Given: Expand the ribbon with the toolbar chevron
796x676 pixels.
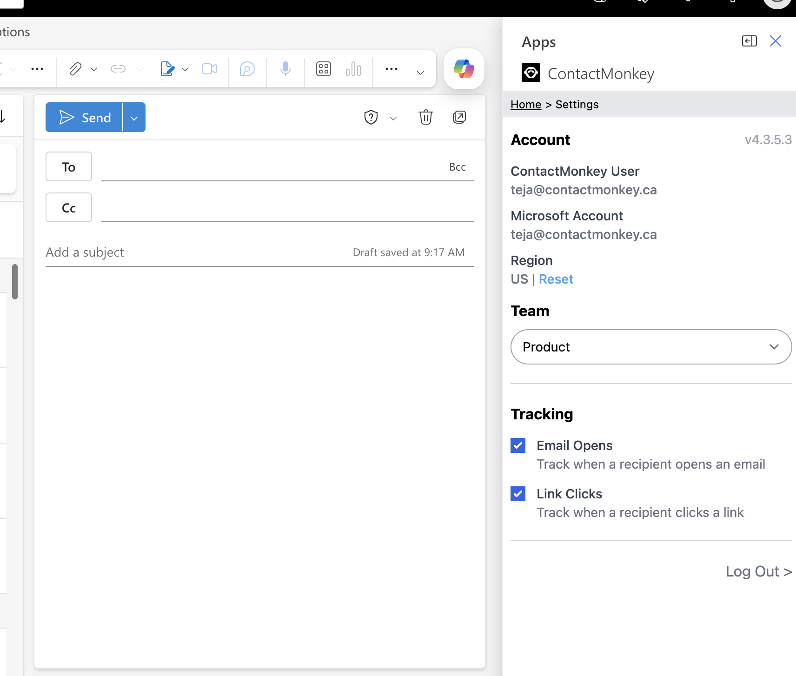Looking at the screenshot, I should coord(420,73).
